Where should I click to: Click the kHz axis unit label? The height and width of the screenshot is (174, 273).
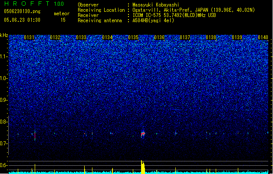(4, 35)
